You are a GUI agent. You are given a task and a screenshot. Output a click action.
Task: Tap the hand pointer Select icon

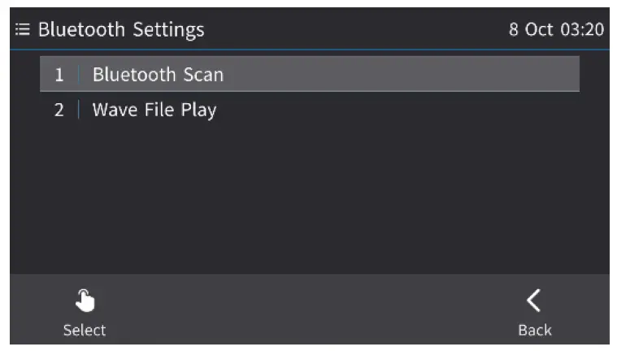[85, 301]
